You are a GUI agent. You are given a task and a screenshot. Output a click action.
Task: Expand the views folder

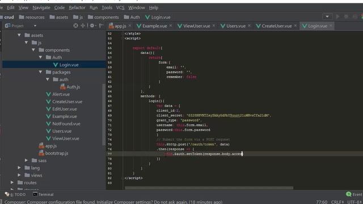tap(19, 175)
